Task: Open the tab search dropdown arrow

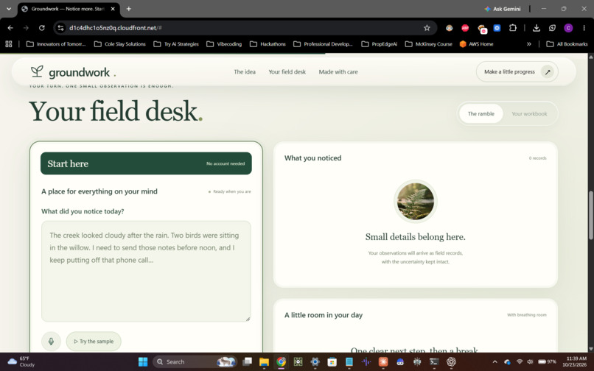Action: click(x=9, y=9)
